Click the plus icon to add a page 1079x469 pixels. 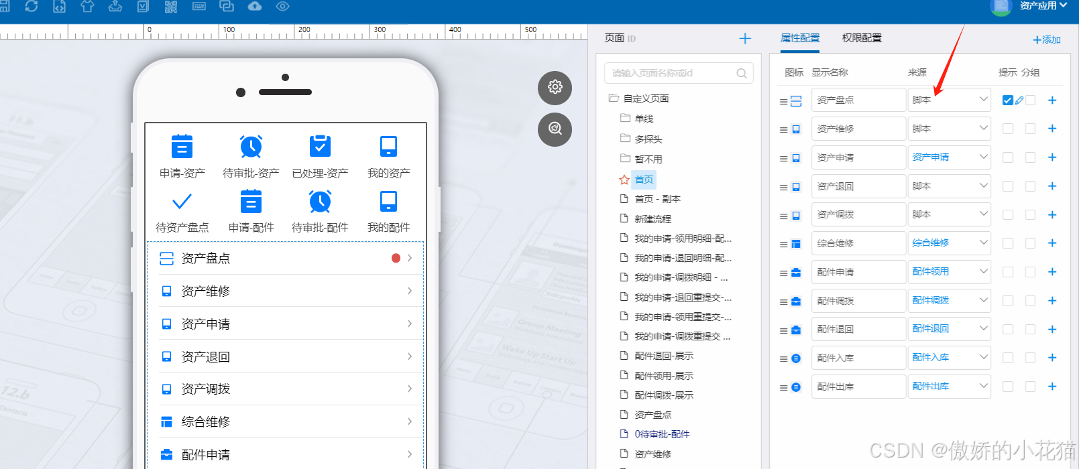(x=745, y=39)
